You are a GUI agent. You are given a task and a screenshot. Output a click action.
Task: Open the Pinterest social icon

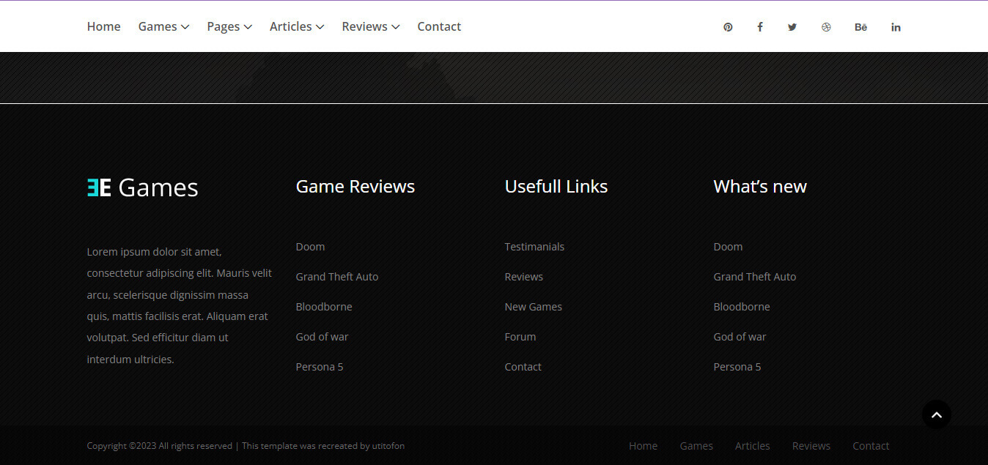tap(728, 27)
